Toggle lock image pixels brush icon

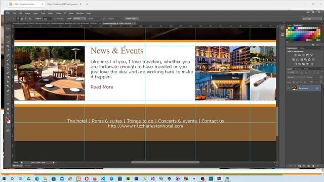(x=297, y=82)
